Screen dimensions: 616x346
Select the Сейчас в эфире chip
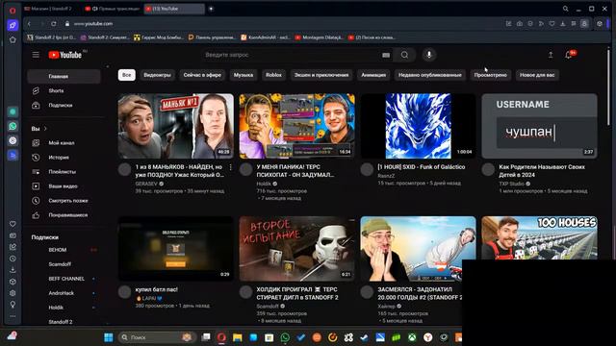202,75
